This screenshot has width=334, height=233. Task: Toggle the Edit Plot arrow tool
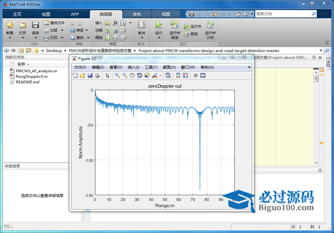coord(107,75)
